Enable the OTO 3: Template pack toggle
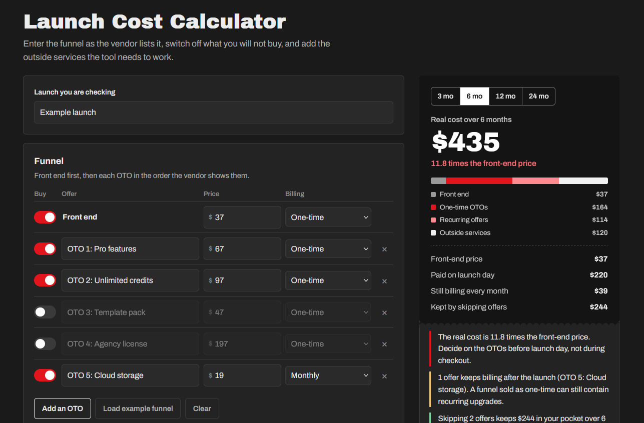Viewport: 644px width, 423px height. [45, 312]
